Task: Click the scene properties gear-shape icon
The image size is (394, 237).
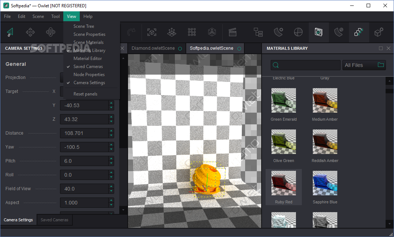Action: [x=278, y=32]
